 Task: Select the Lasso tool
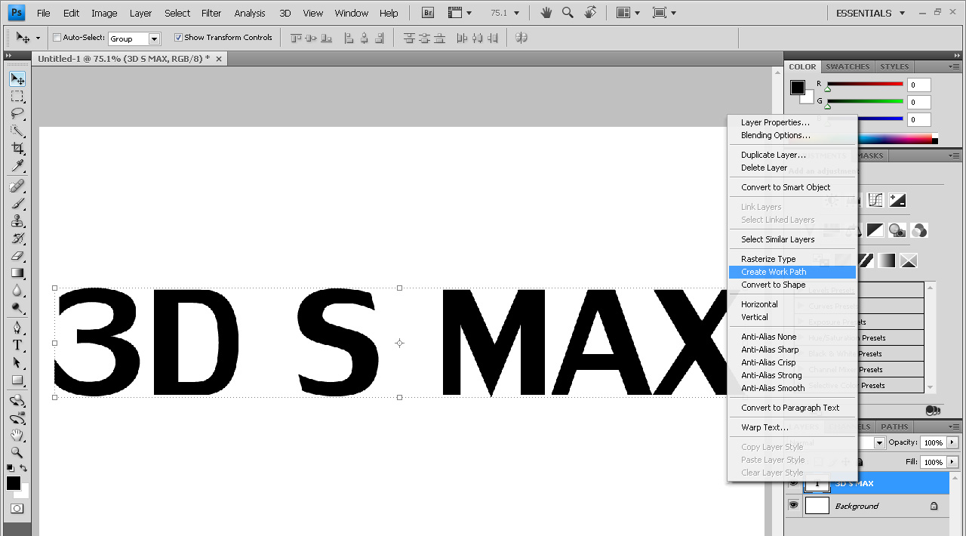17,114
